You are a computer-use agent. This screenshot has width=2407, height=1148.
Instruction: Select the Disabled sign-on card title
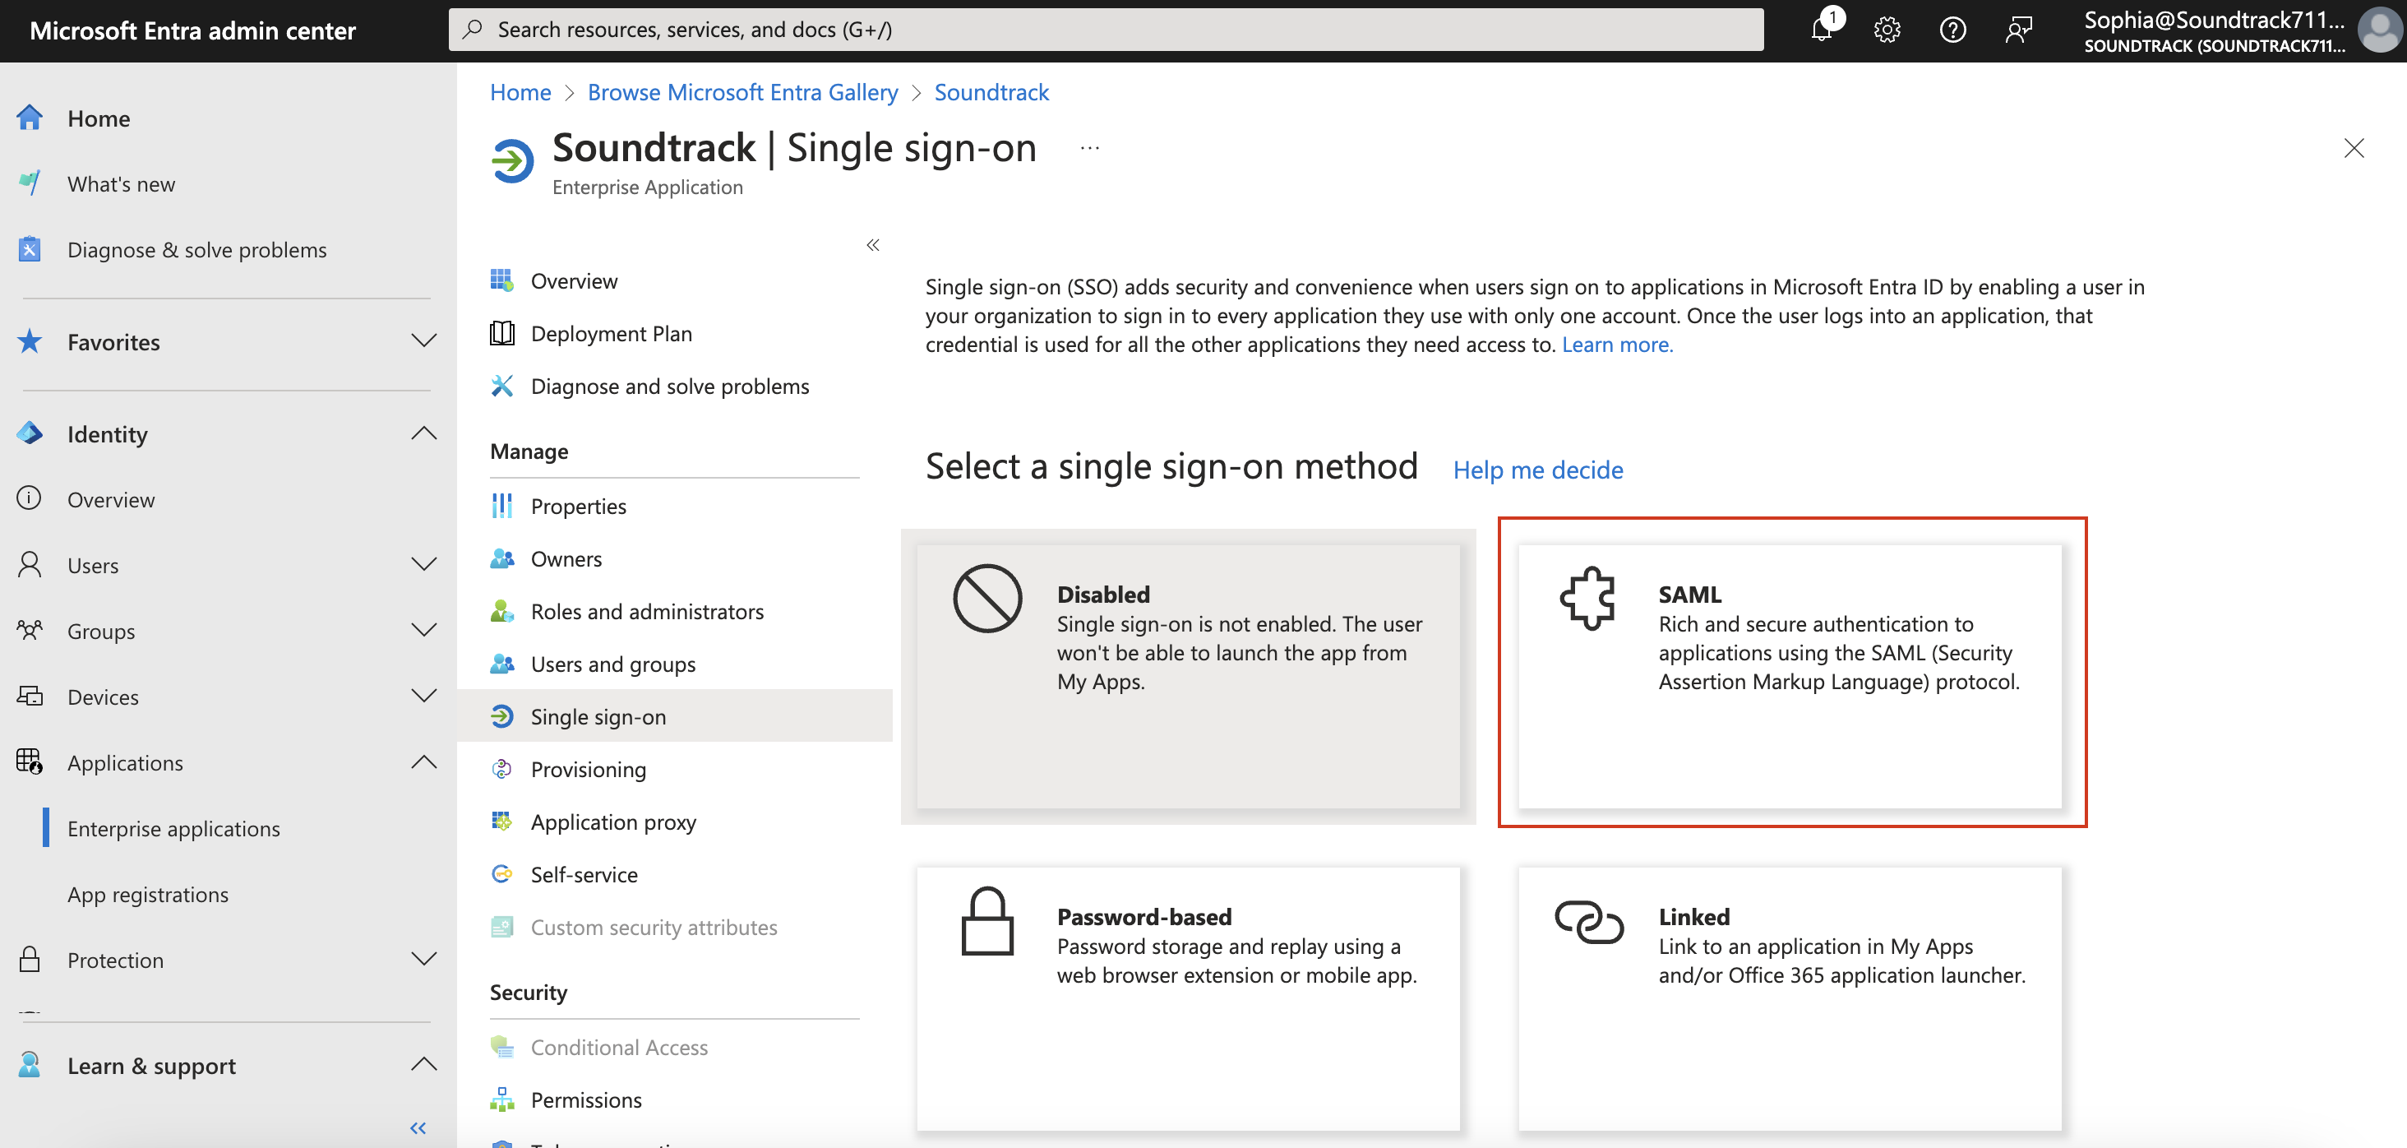pos(1103,594)
